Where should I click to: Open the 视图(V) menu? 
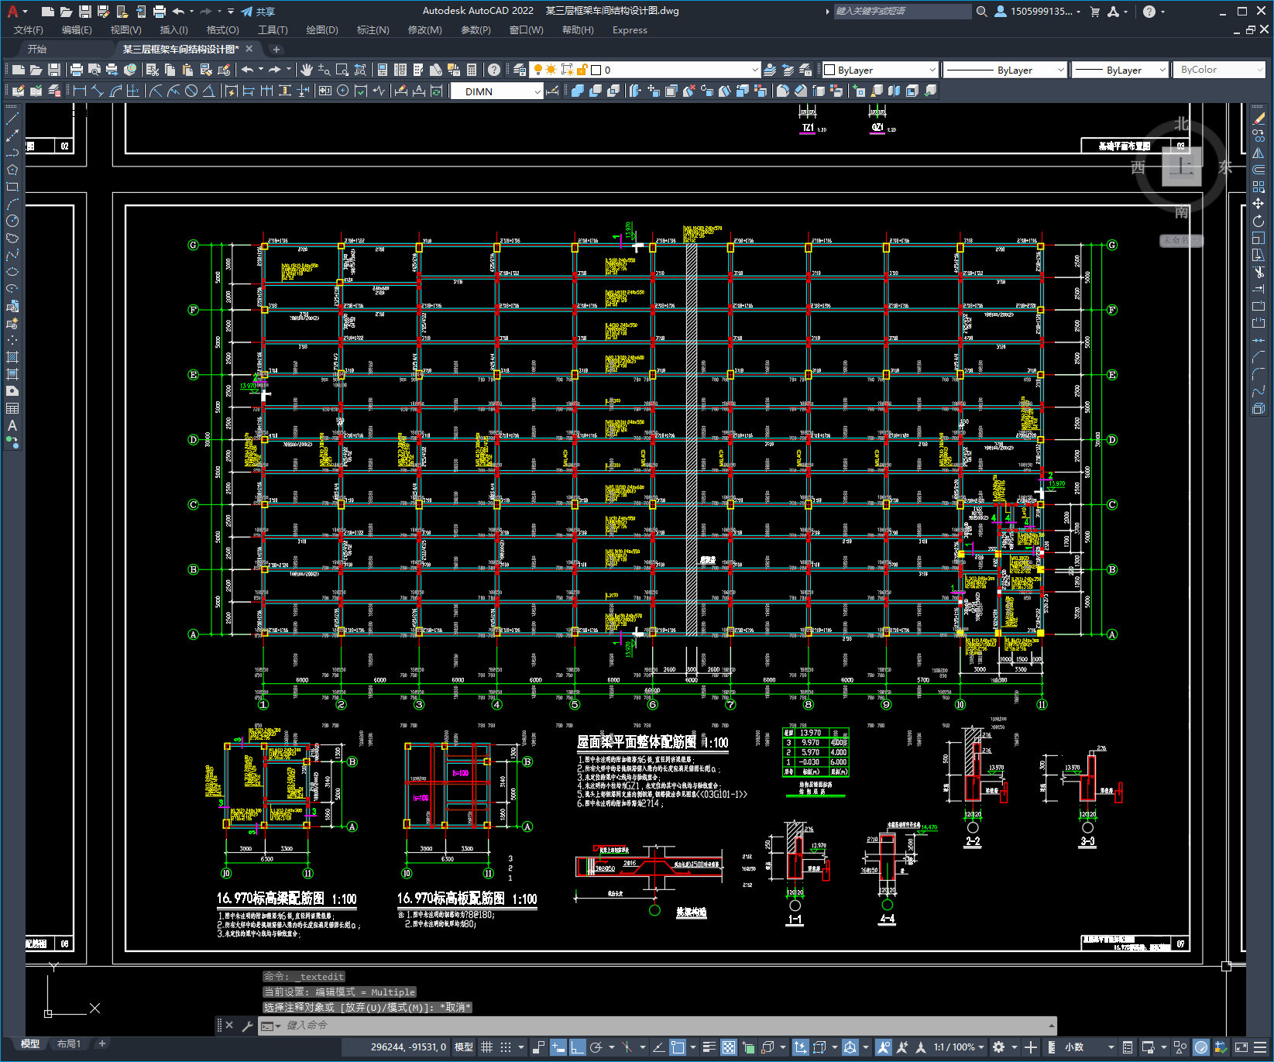click(125, 30)
